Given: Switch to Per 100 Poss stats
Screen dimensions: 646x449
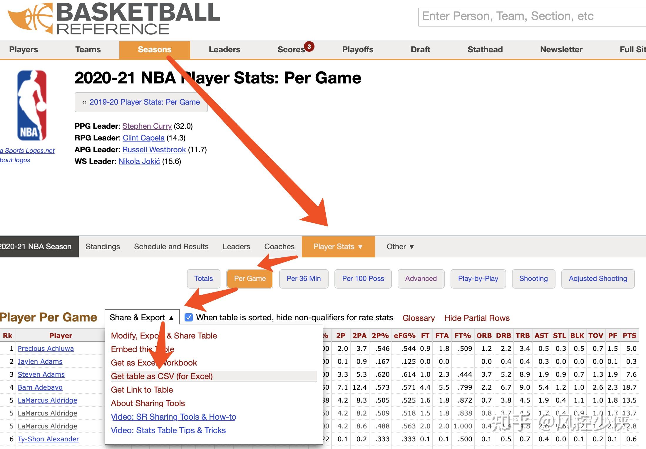Looking at the screenshot, I should click(x=363, y=279).
